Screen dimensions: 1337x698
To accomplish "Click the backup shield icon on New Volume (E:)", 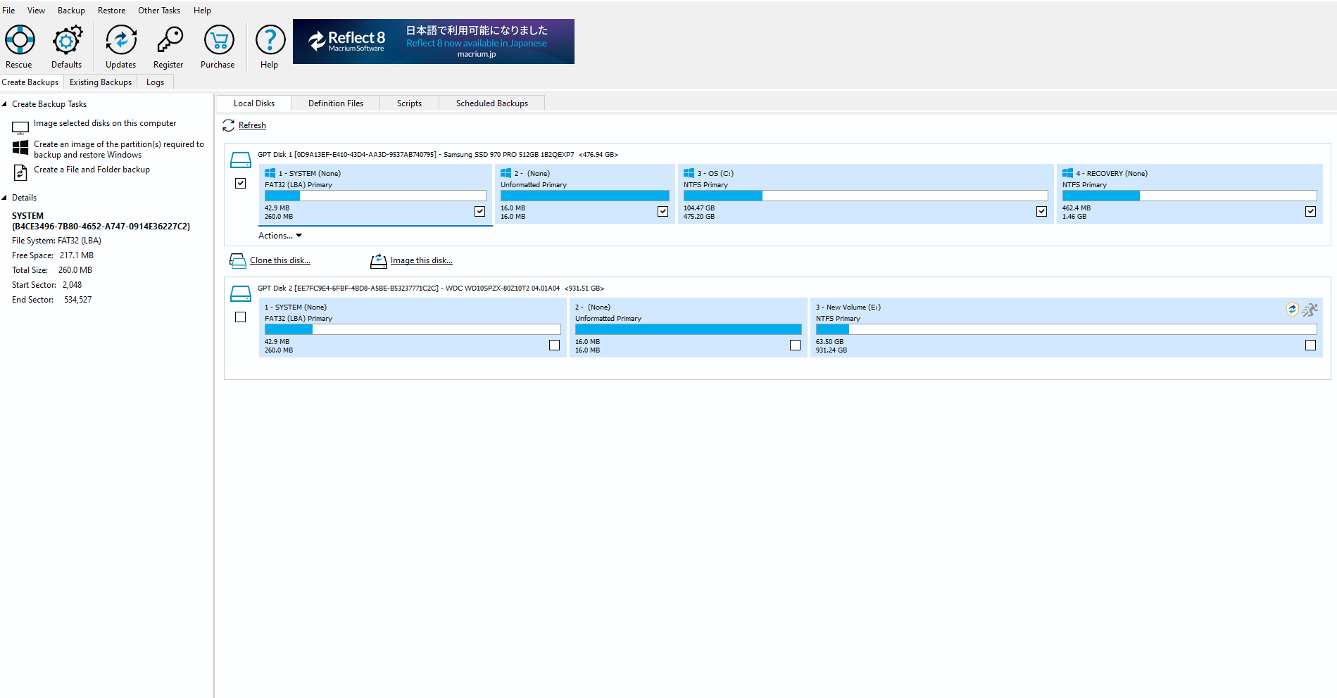I will coord(1292,310).
